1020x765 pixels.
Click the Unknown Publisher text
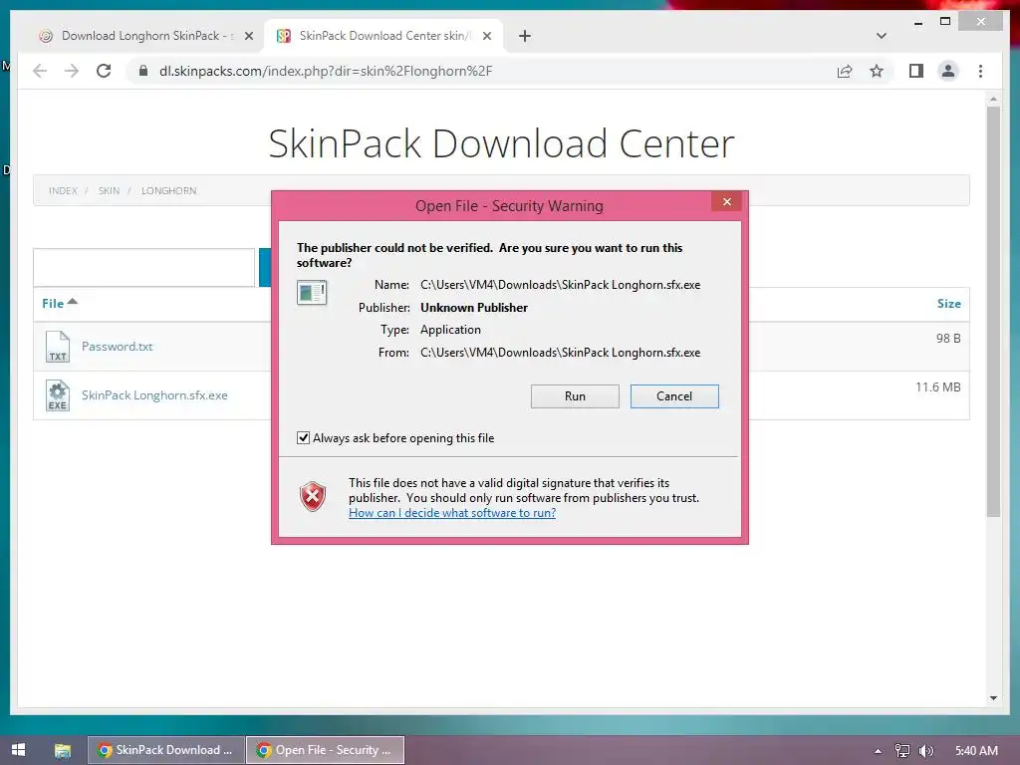[473, 308]
